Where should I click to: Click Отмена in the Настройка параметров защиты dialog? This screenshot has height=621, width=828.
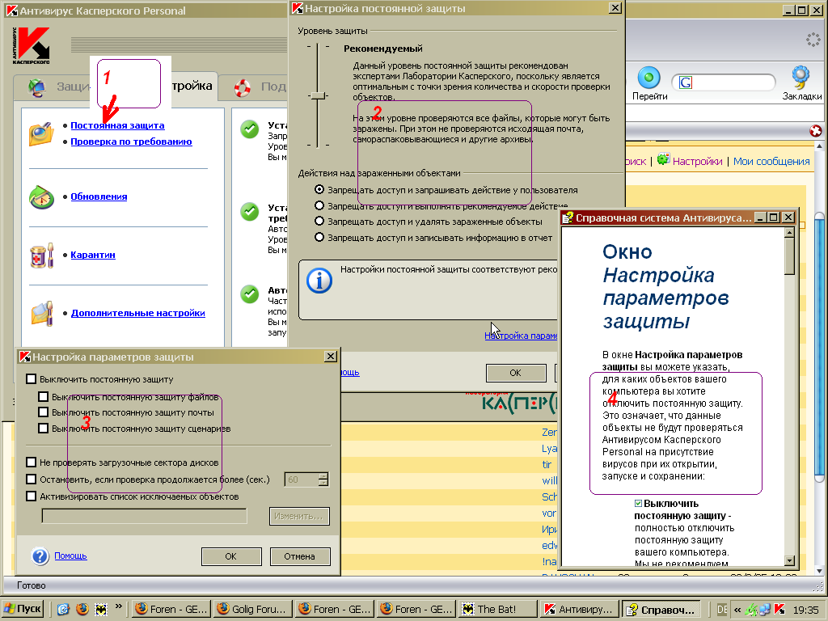[x=299, y=556]
